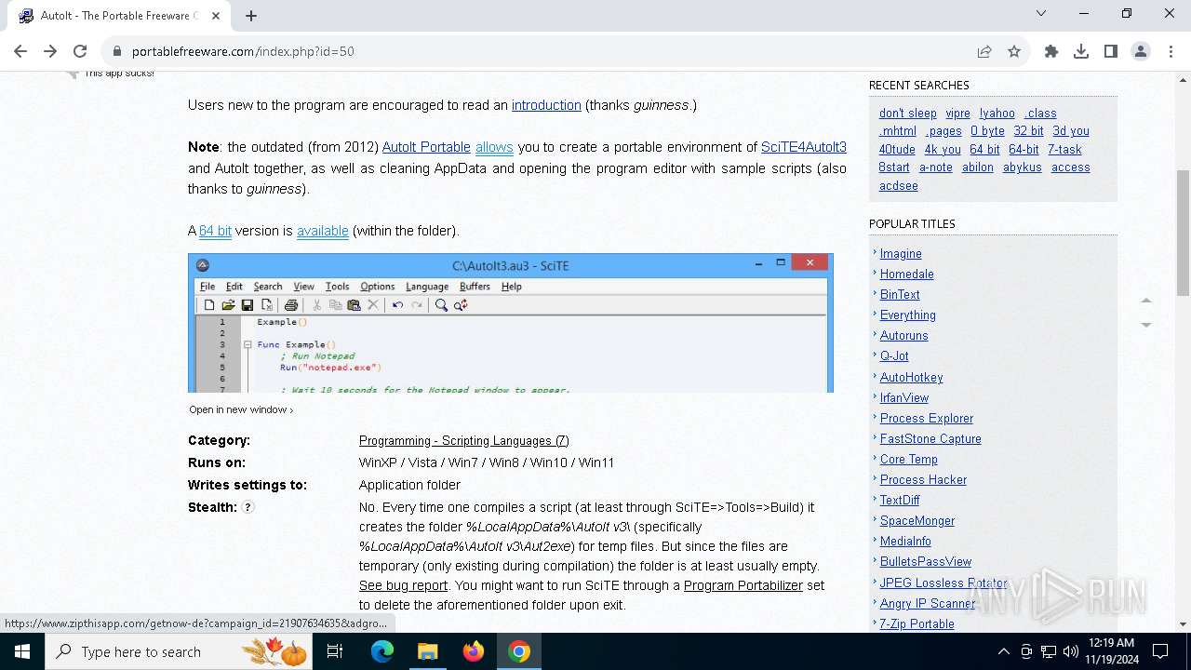Open popular title Core Temp

tap(909, 460)
